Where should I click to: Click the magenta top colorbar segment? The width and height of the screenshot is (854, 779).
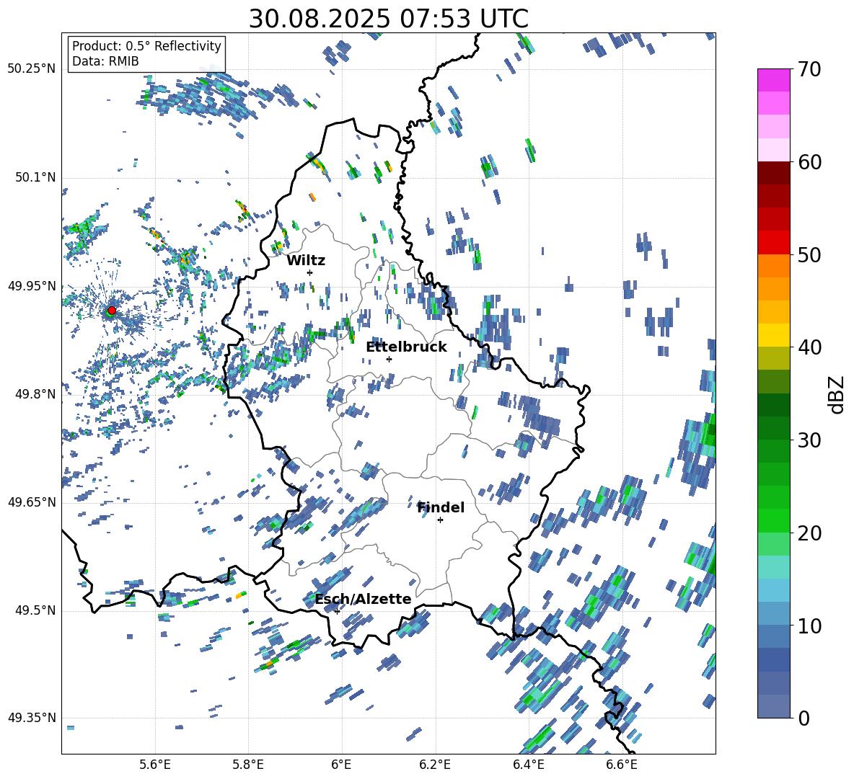pos(773,81)
